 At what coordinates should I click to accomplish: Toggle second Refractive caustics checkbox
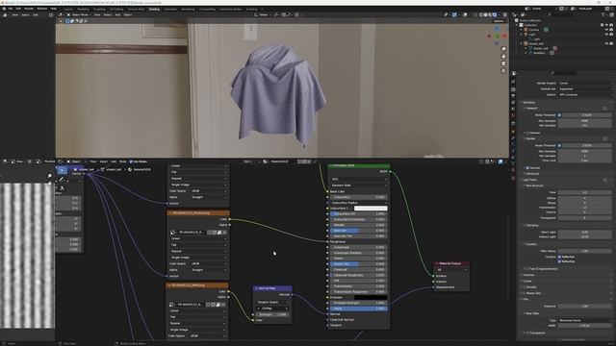pos(559,261)
